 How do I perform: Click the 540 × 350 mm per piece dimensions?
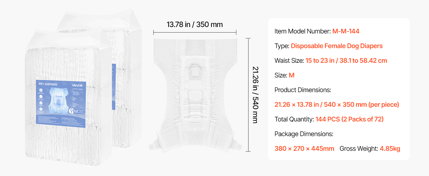337,104
